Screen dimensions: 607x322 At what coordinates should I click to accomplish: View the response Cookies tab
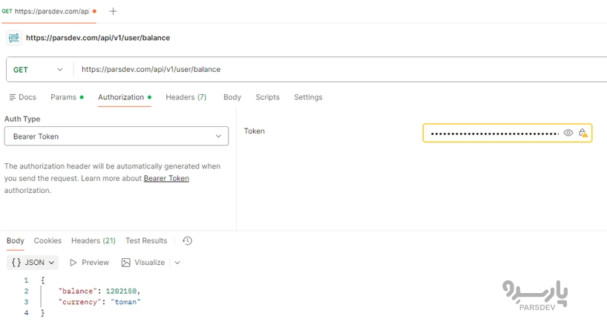tap(47, 241)
